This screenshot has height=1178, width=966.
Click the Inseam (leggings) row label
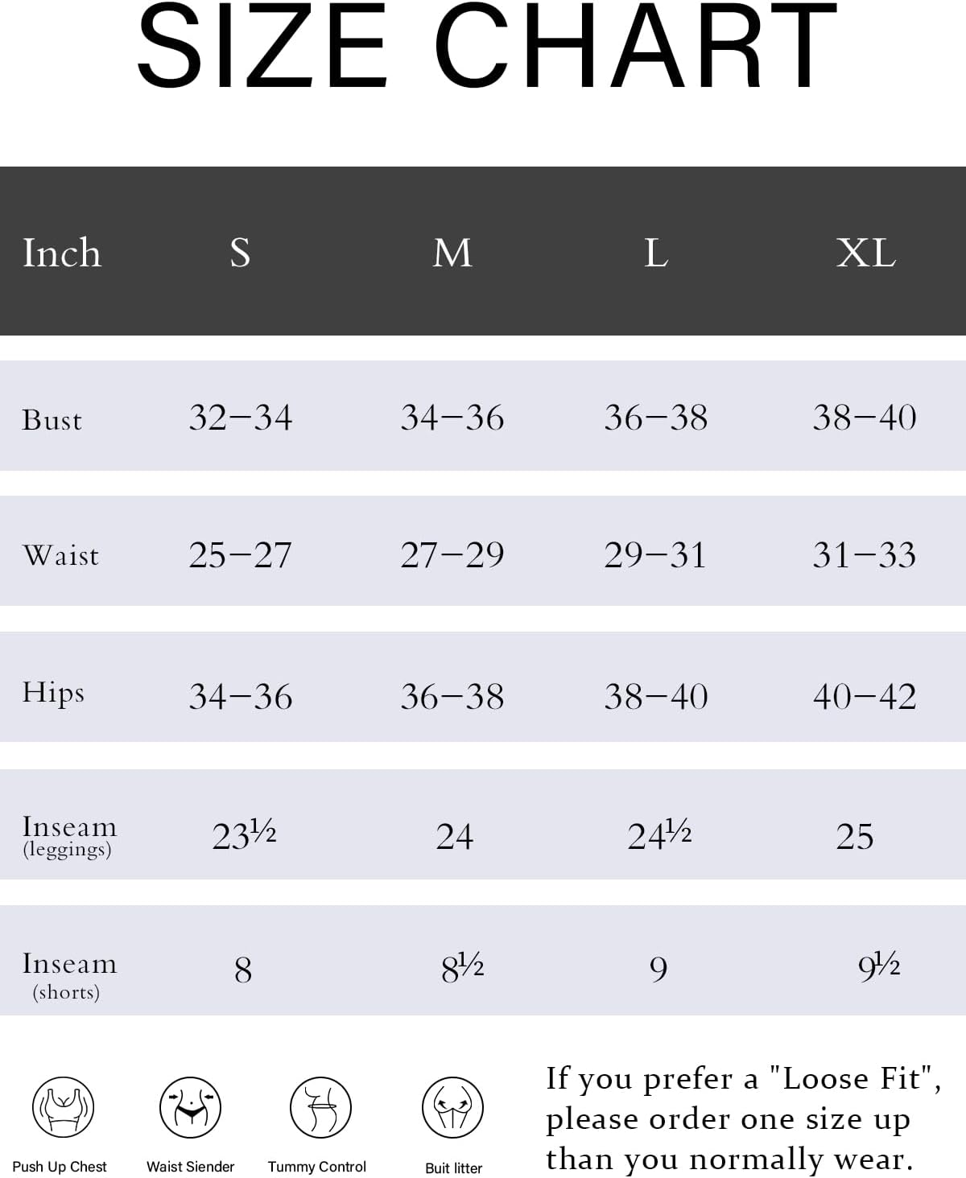pyautogui.click(x=69, y=836)
